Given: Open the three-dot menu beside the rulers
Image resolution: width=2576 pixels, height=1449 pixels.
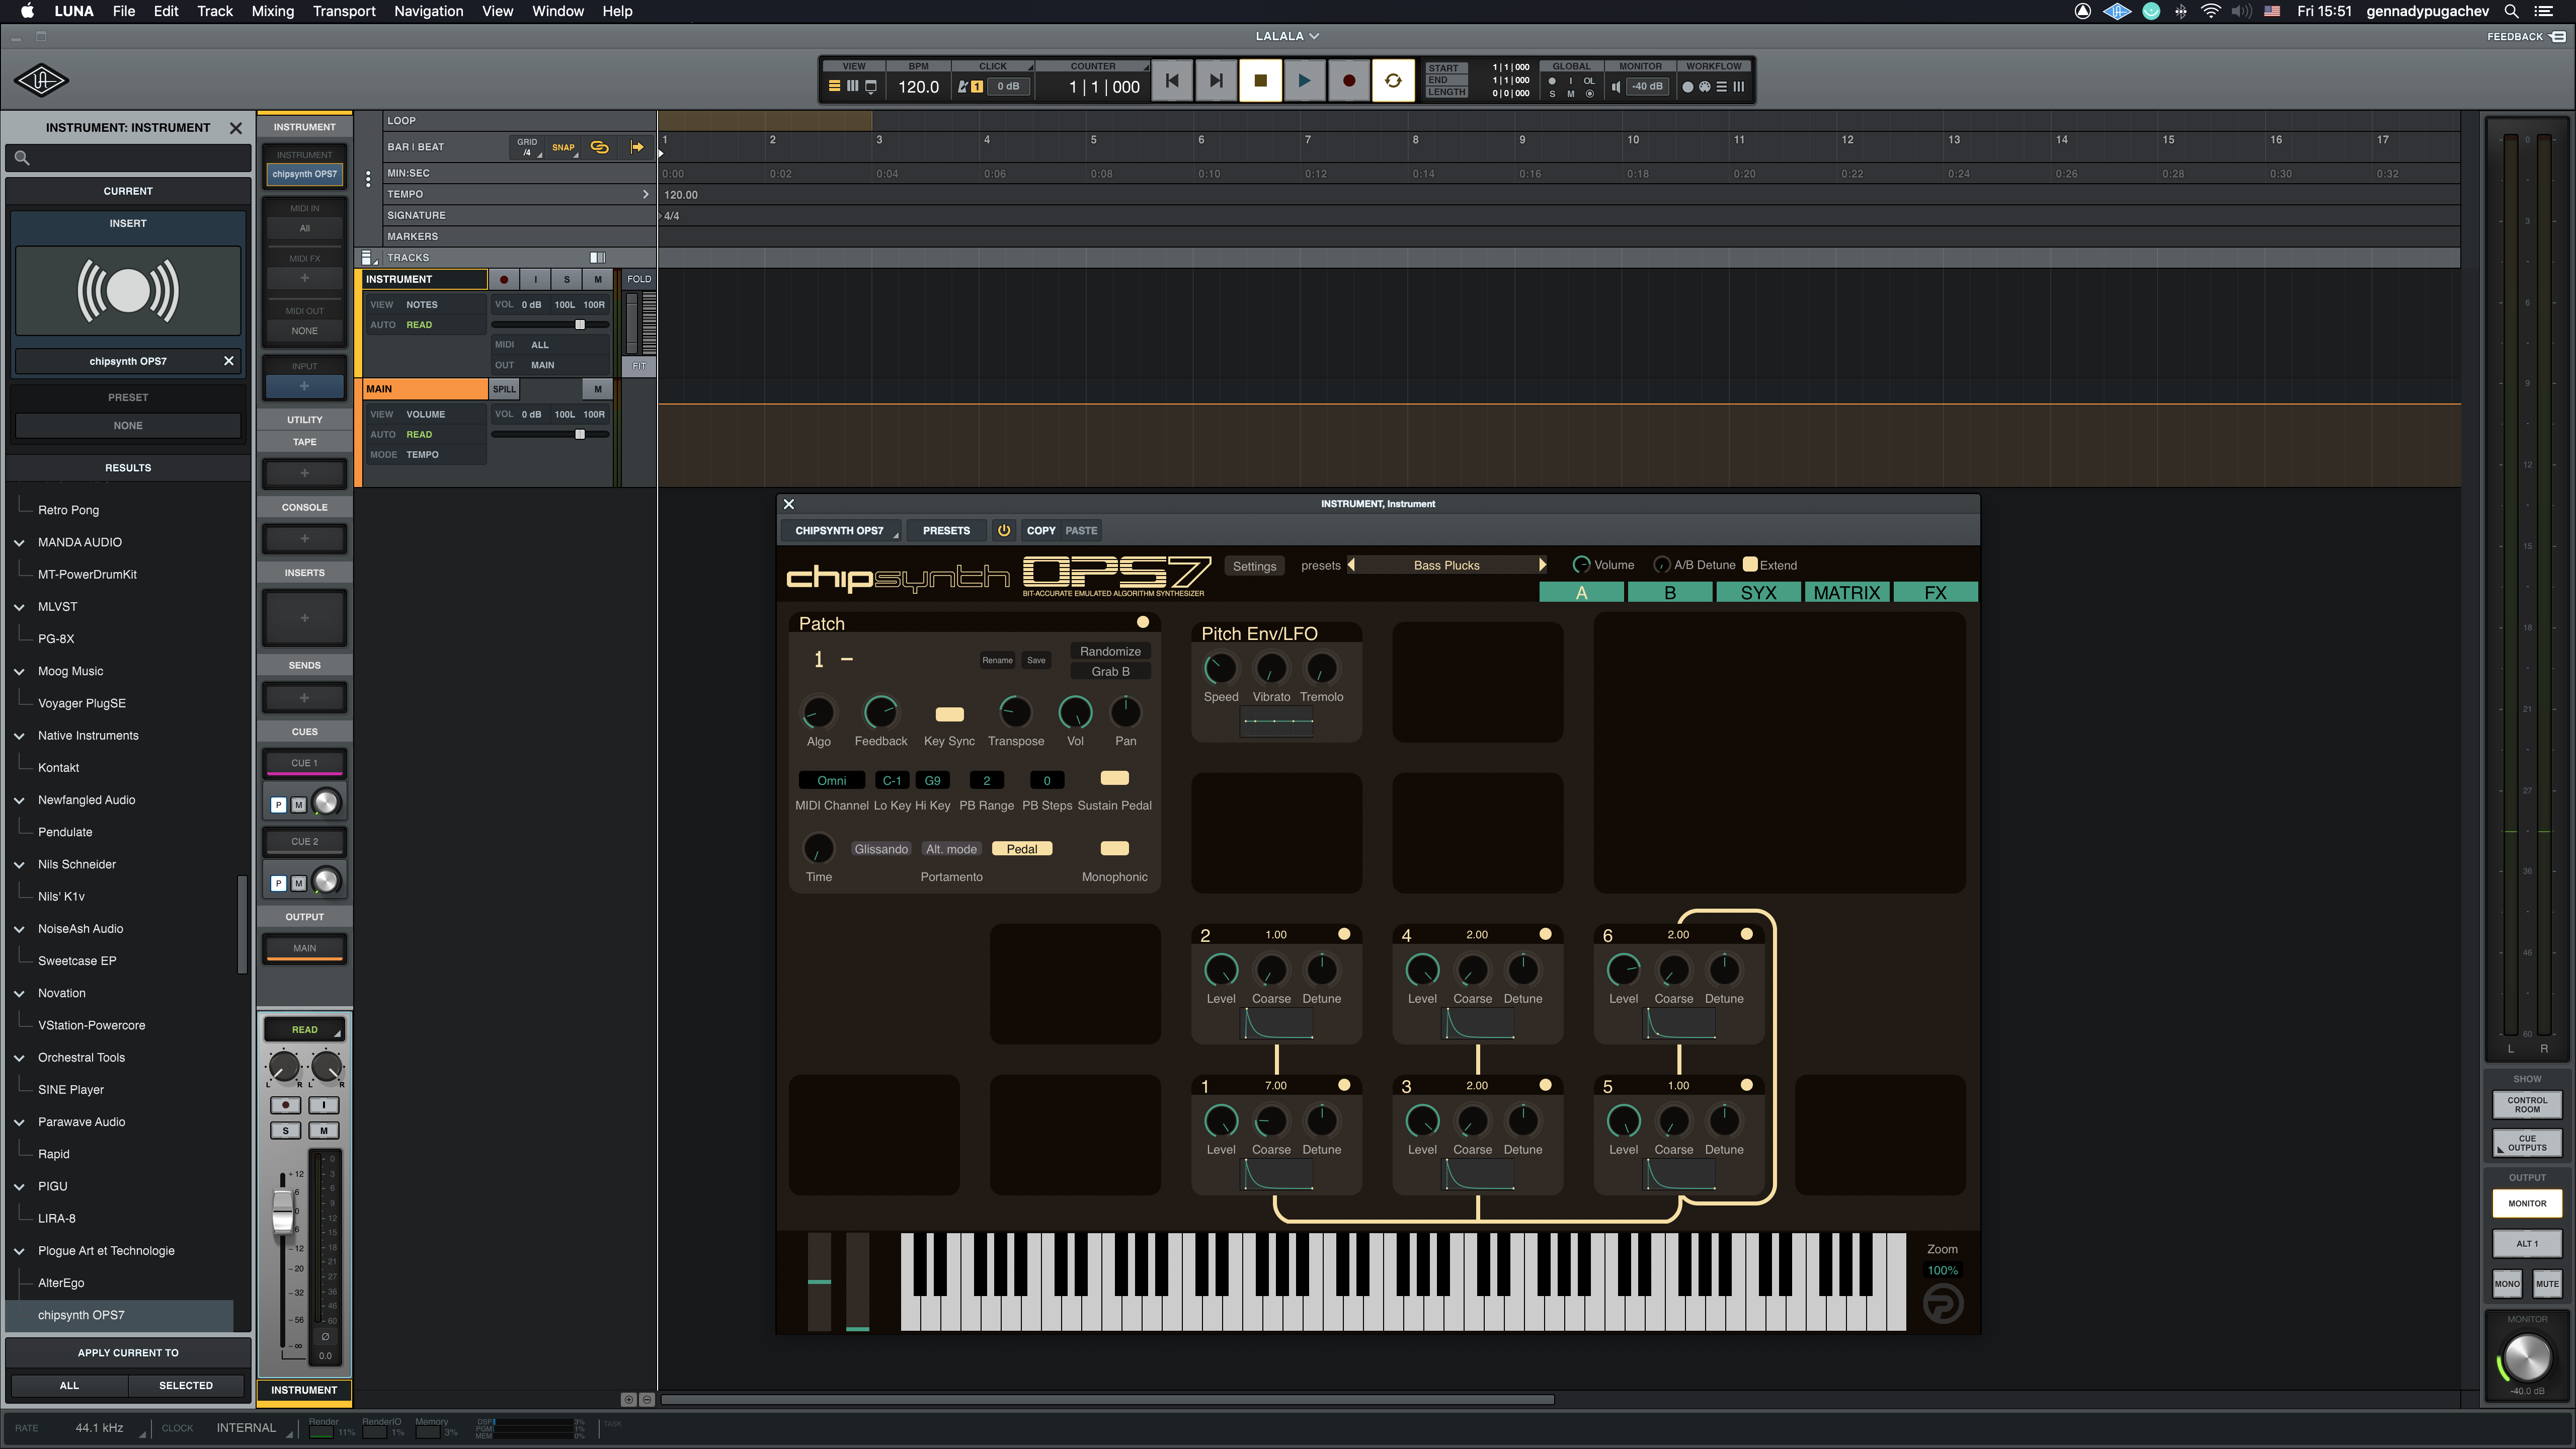Looking at the screenshot, I should (368, 179).
